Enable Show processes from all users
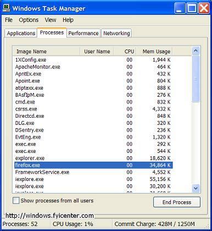 point(16,200)
